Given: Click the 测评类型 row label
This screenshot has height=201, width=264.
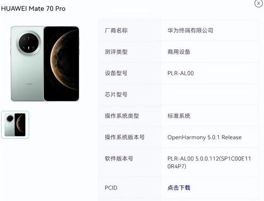Looking at the screenshot, I should click(116, 52).
